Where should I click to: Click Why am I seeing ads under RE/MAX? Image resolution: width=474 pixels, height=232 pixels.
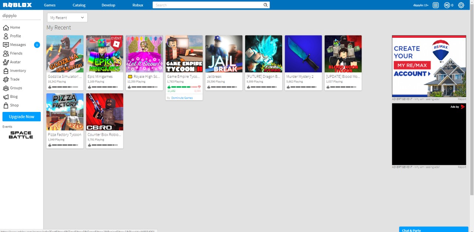pyautogui.click(x=427, y=99)
